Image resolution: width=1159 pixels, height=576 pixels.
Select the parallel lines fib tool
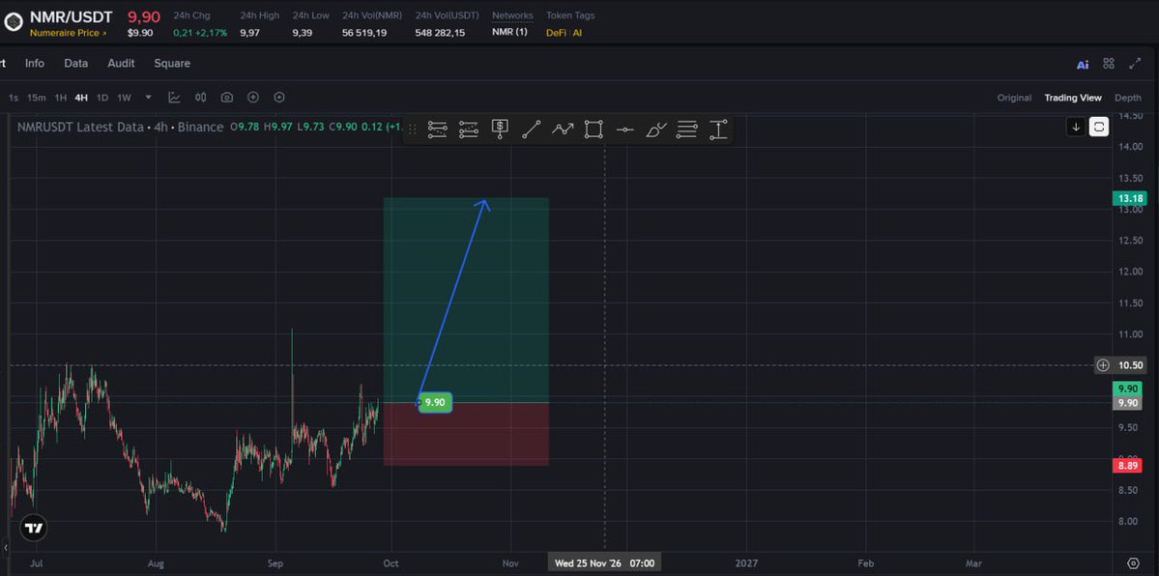[x=687, y=130]
